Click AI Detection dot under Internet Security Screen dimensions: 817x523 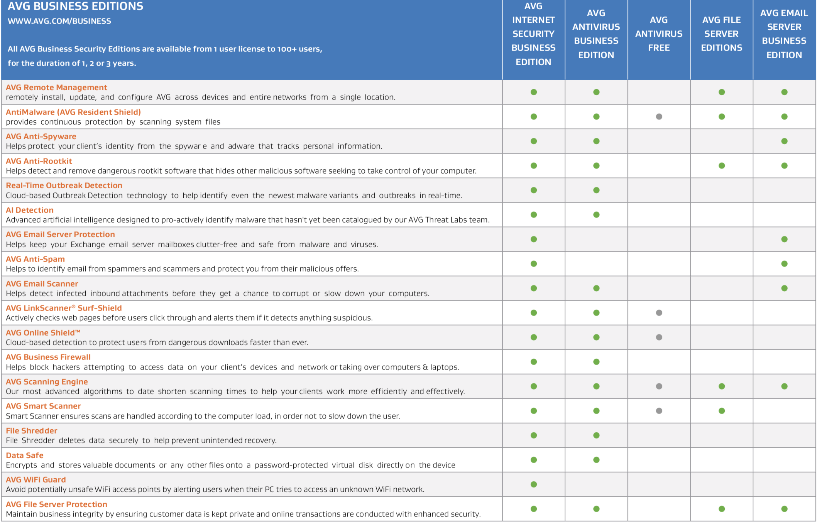pos(534,214)
